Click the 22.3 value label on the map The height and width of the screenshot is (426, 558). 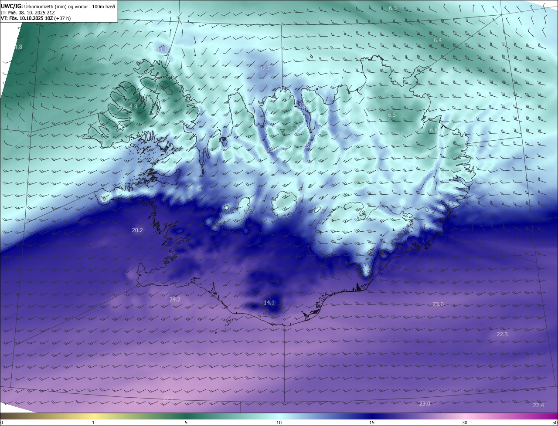[x=502, y=334]
